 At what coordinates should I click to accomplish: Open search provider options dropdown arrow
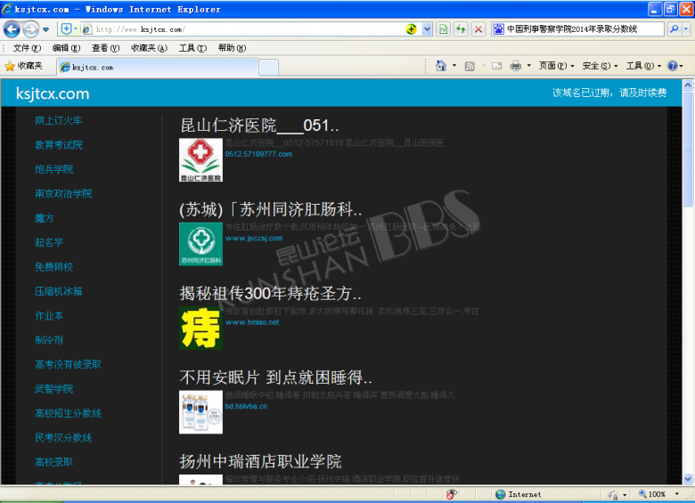click(x=686, y=29)
